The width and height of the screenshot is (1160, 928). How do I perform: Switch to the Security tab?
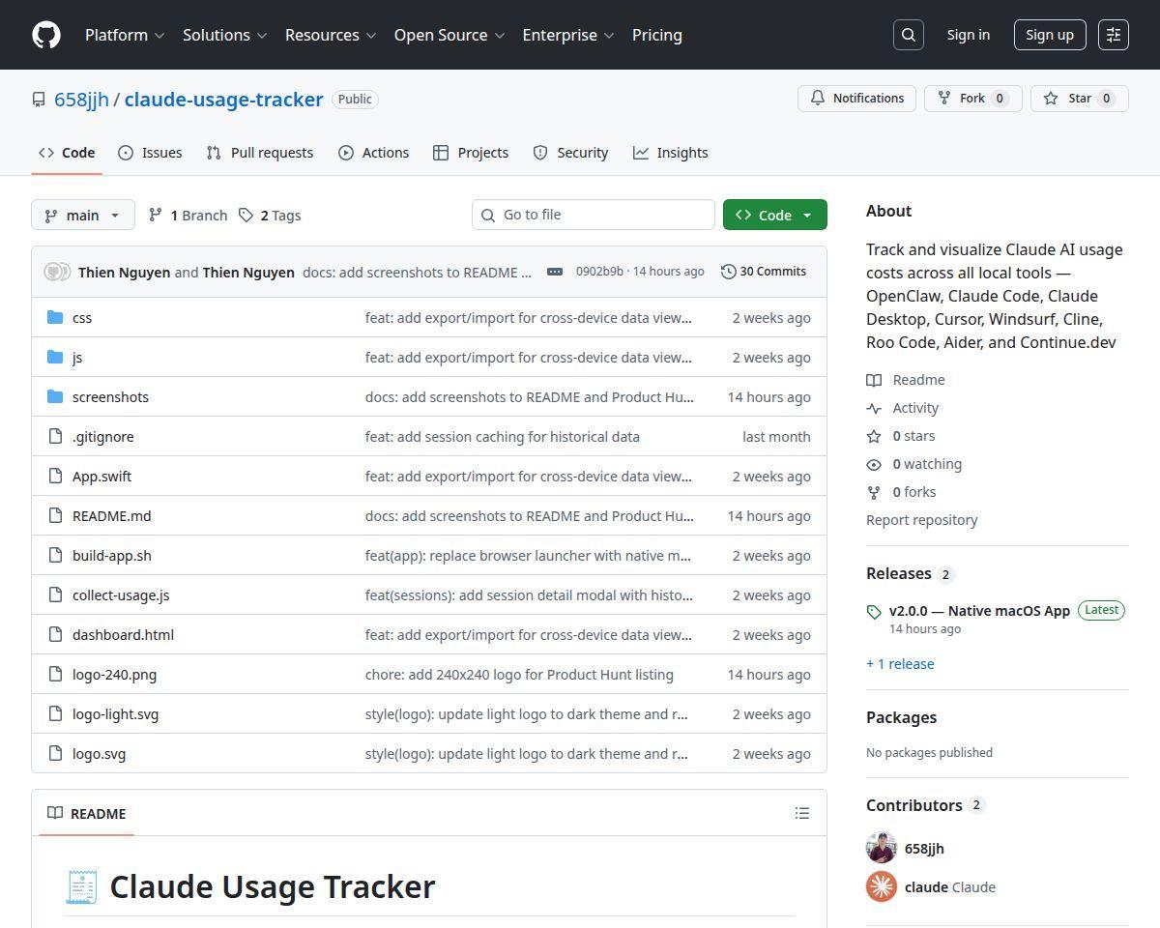[x=571, y=153]
